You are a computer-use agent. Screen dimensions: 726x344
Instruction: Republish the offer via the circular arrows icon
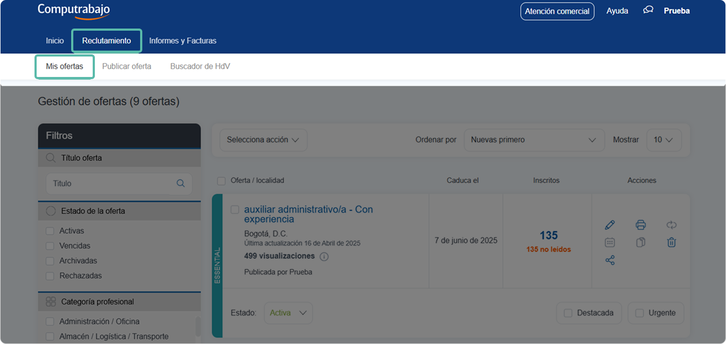click(x=671, y=224)
